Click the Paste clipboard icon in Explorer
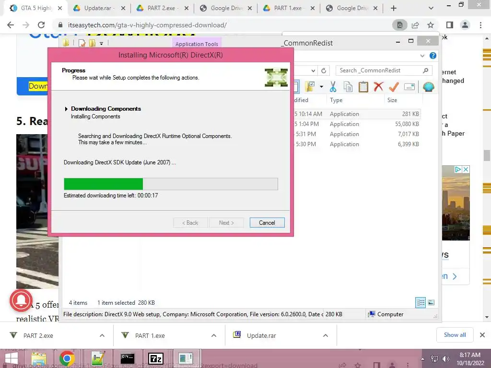Screen dimensions: 491x368 [x=363, y=87]
